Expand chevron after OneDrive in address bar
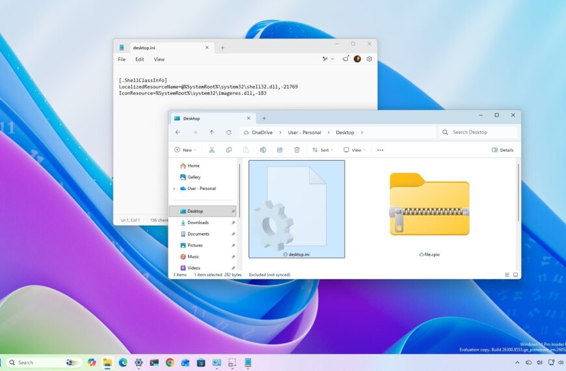The width and height of the screenshot is (566, 371). 280,133
